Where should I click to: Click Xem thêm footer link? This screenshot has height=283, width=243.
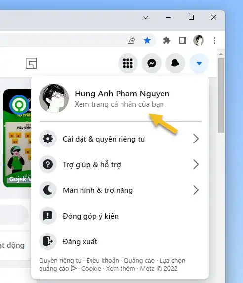[x=121, y=268]
